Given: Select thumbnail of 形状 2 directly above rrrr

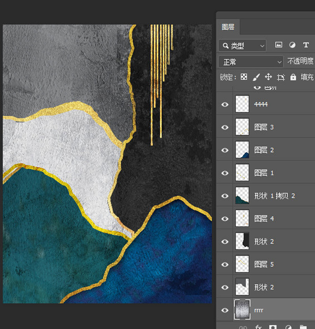Looking at the screenshot, I should pos(242,287).
